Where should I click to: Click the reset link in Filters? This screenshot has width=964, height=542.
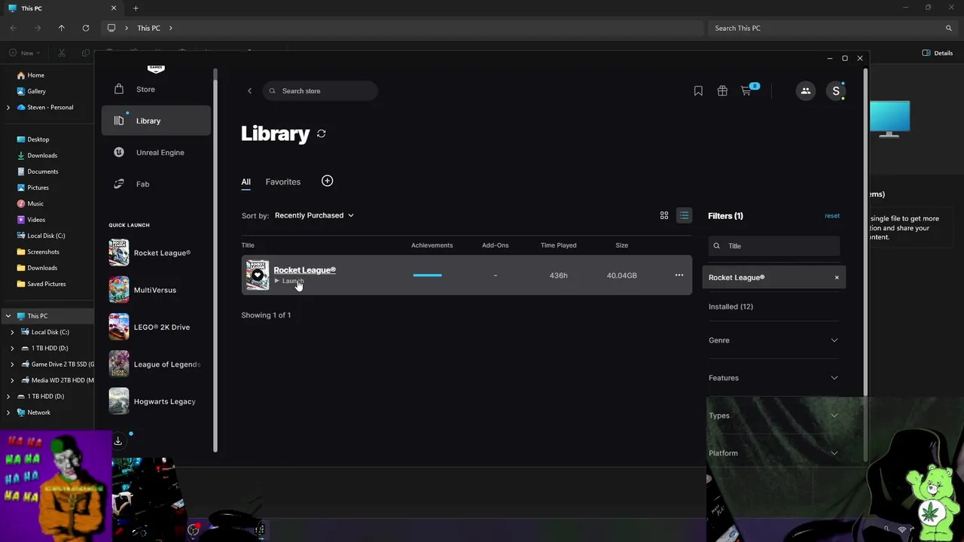click(831, 215)
